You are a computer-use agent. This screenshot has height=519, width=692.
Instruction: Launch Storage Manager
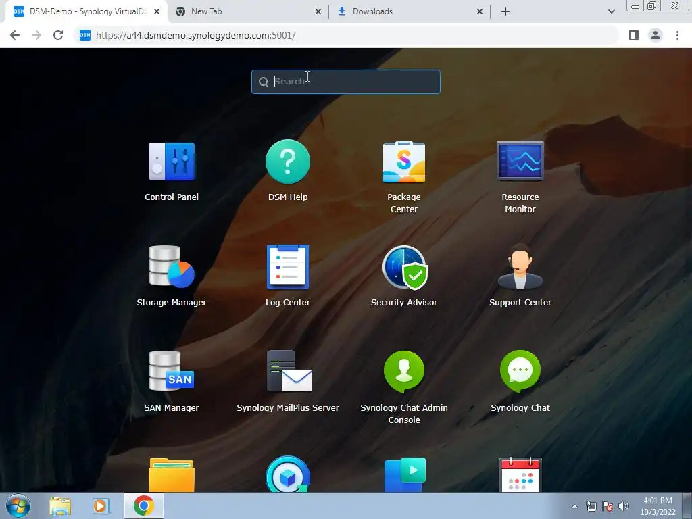pos(172,267)
